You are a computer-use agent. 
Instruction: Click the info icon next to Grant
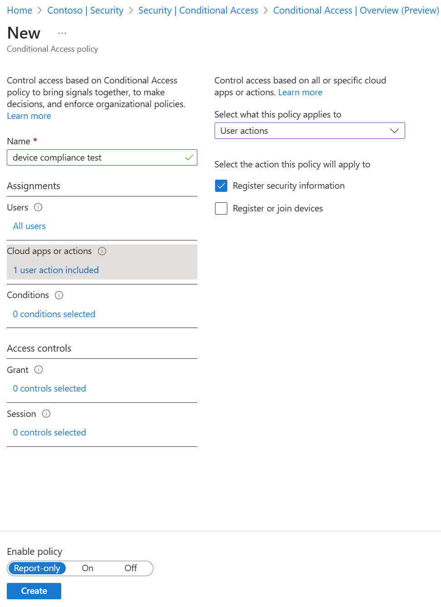pos(39,370)
